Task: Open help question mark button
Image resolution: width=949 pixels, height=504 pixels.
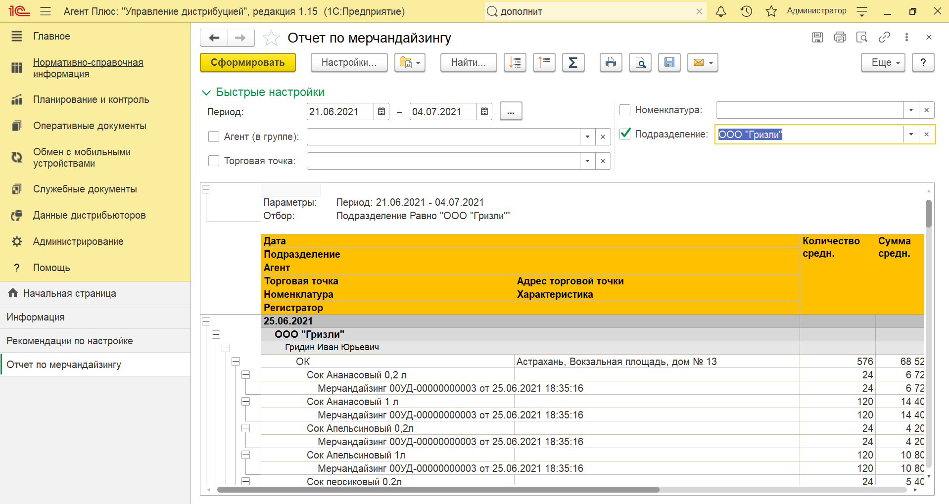Action: coord(923,63)
